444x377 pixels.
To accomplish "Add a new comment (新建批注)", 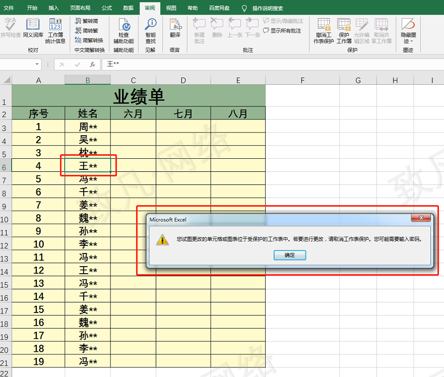I will point(200,31).
